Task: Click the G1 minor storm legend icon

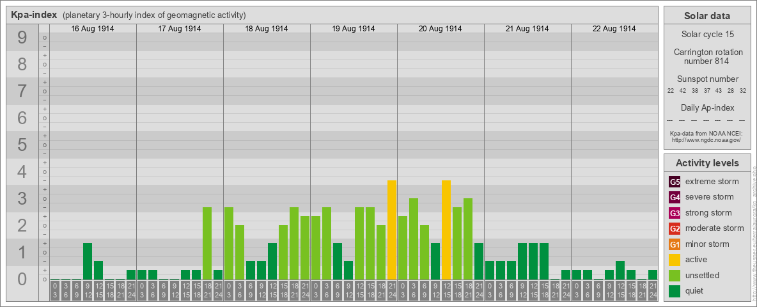Action: pos(675,244)
